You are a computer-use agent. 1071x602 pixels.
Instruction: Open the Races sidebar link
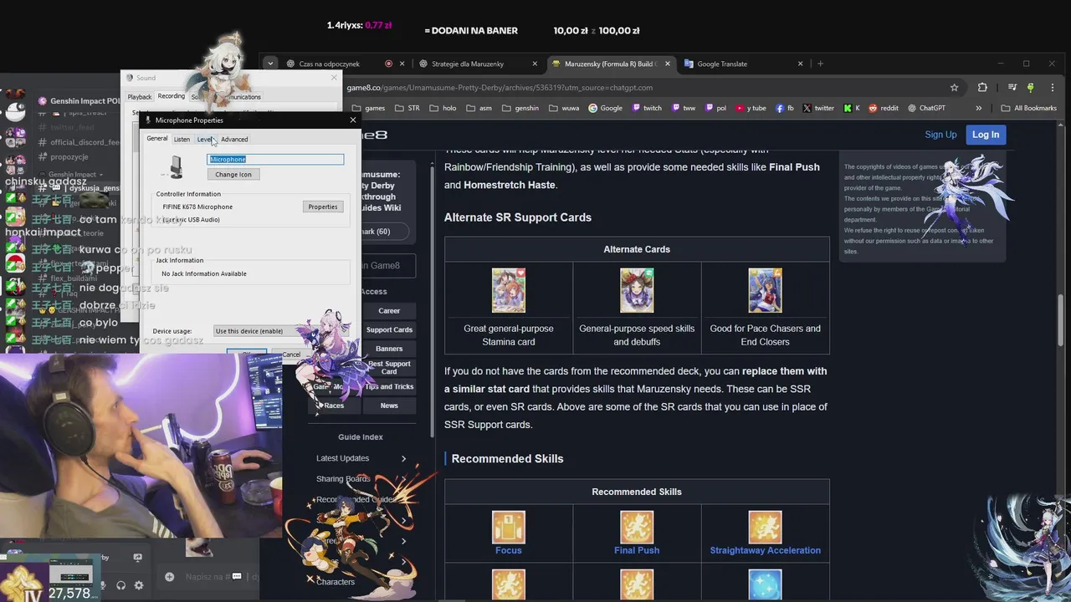click(334, 406)
